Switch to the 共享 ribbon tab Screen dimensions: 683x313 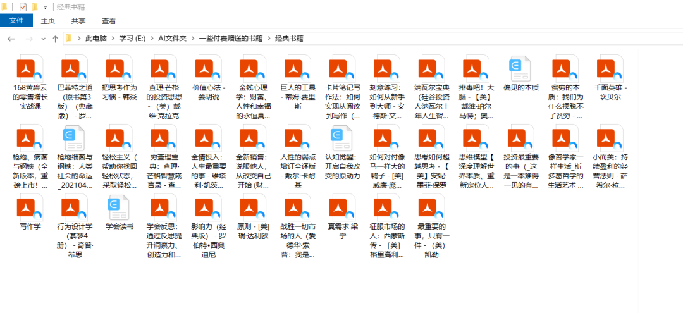click(x=78, y=20)
